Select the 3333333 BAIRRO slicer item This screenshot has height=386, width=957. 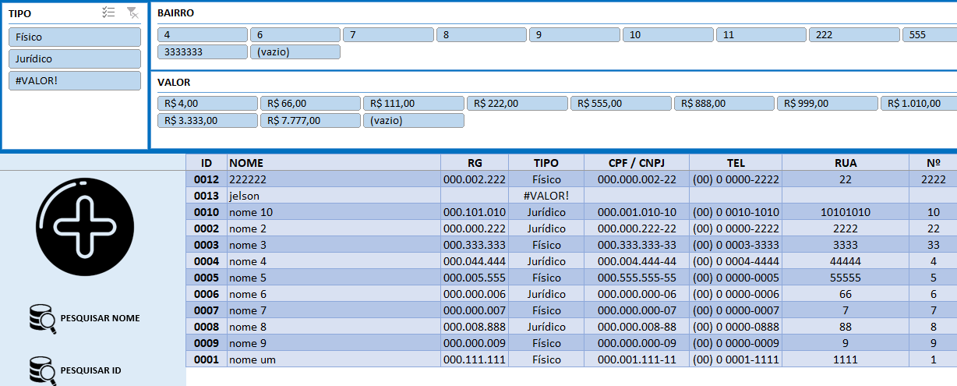tap(203, 51)
